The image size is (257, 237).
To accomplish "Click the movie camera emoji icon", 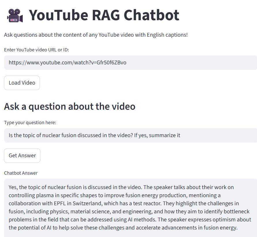I will 15,16.
